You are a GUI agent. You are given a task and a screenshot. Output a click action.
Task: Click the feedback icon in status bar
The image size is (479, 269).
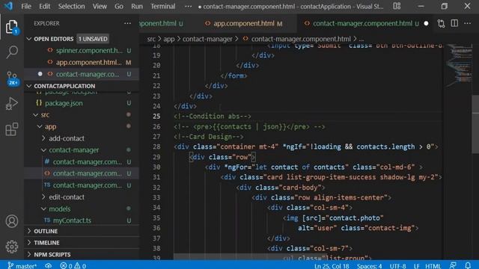(453, 266)
